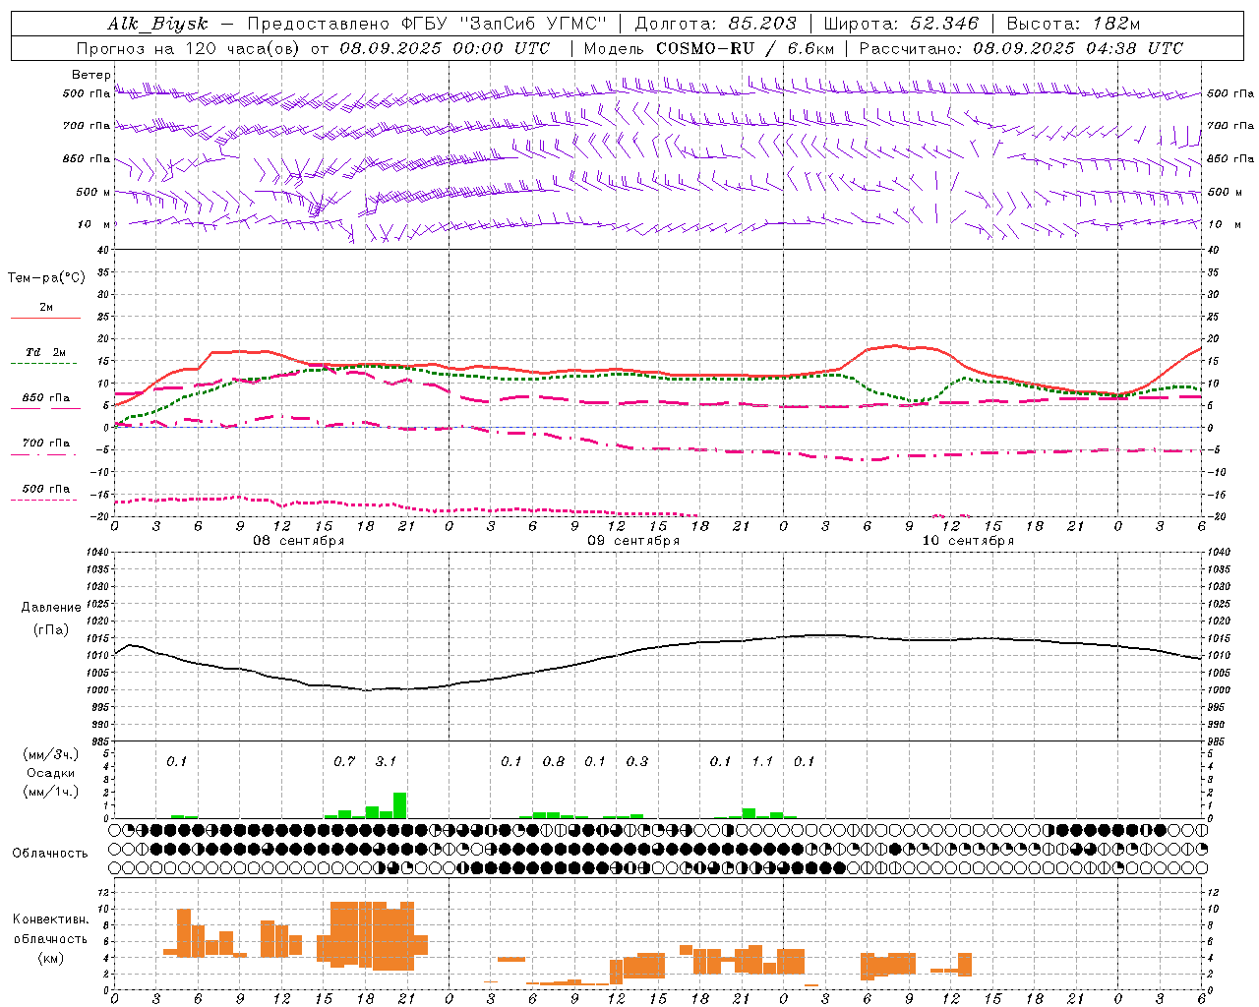This screenshot has height=1007, width=1259.
Task: Click the 10 сентября date label
Action: (x=968, y=541)
